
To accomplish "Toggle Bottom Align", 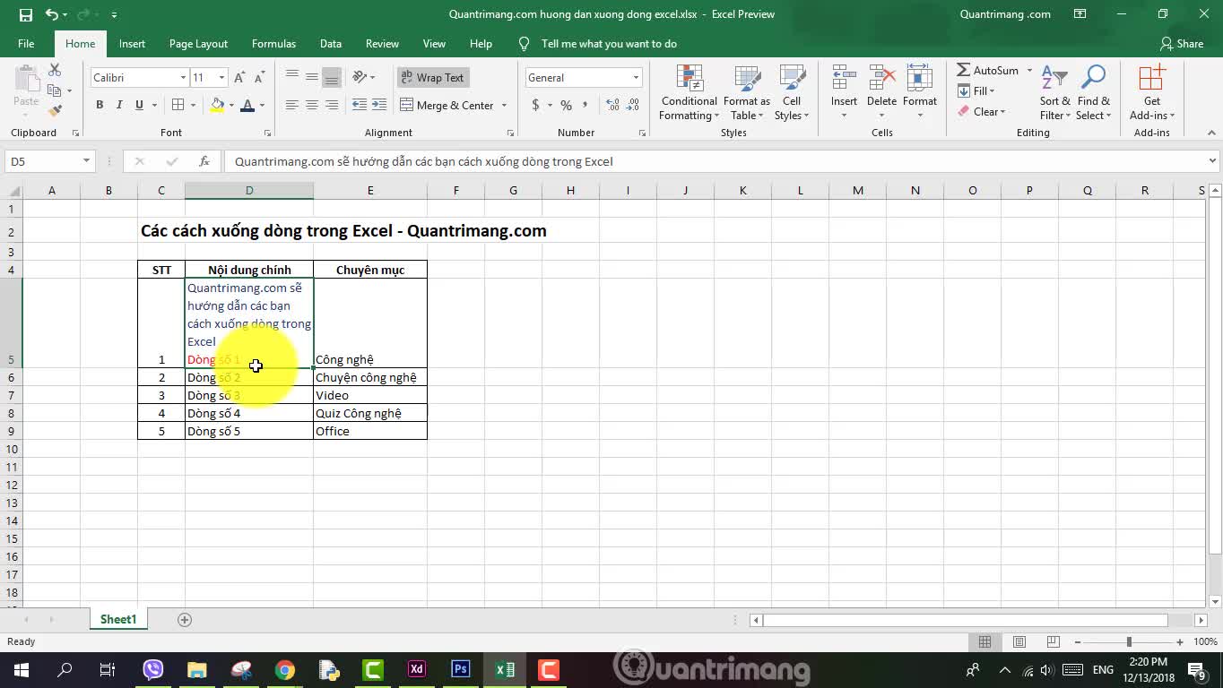I will point(331,77).
